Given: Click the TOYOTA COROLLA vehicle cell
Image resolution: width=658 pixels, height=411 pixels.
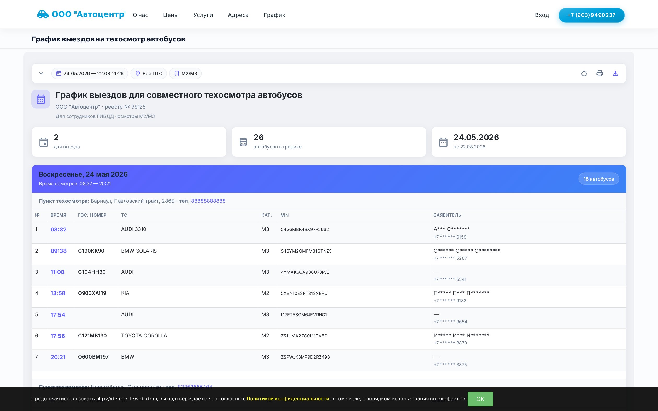Looking at the screenshot, I should 144,336.
